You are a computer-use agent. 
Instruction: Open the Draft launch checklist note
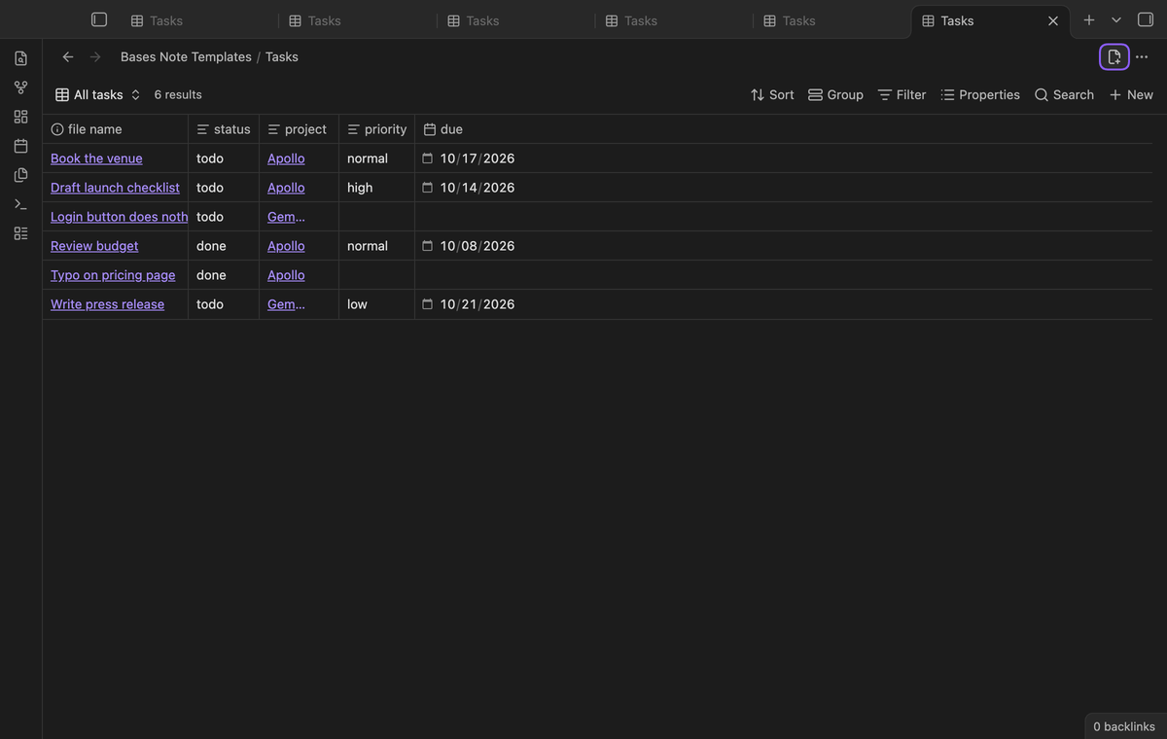tap(115, 187)
